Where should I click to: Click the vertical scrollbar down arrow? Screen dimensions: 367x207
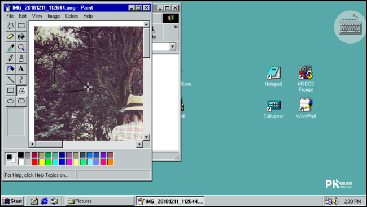pos(146,137)
